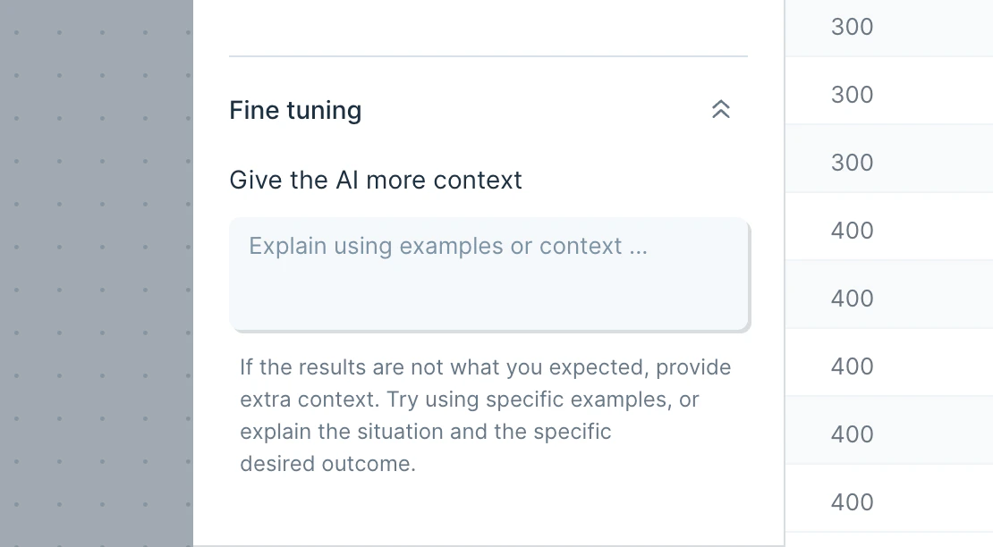Click the help text about extra context
The width and height of the screenshot is (993, 547).
485,416
